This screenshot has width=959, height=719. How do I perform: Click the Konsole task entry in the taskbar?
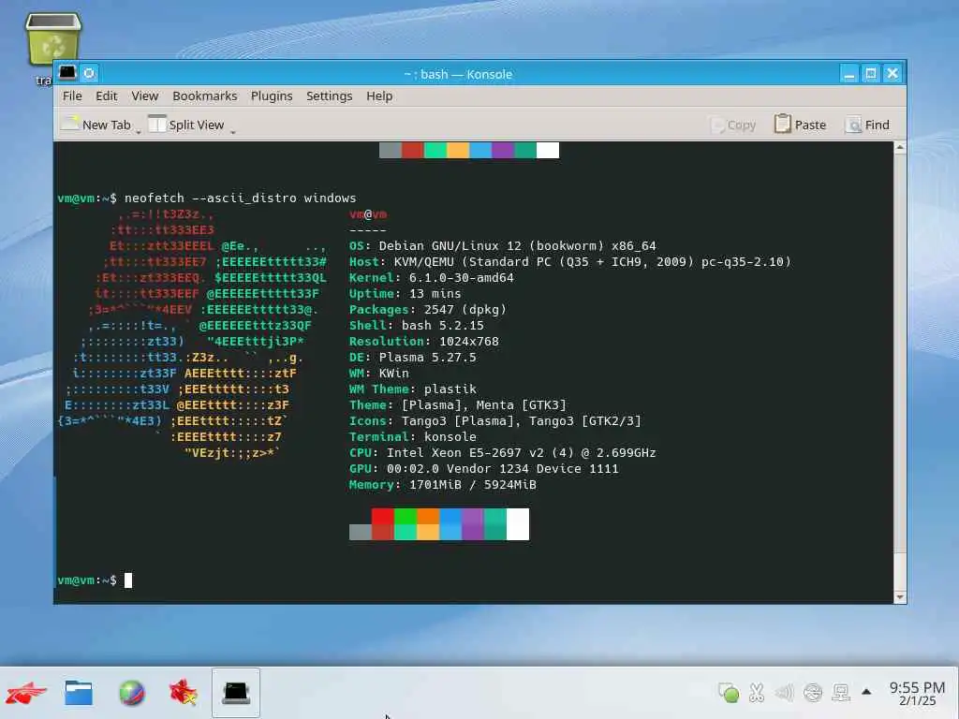tap(236, 693)
